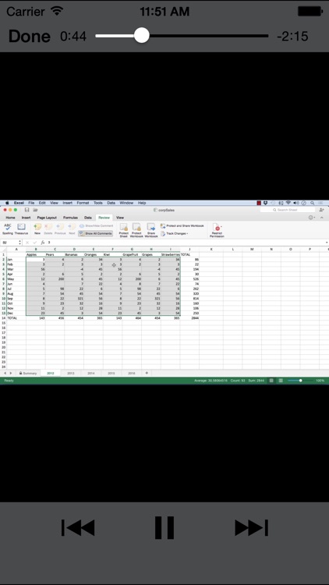
Task: Open the File menu in the menu bar
Action: tap(31, 203)
